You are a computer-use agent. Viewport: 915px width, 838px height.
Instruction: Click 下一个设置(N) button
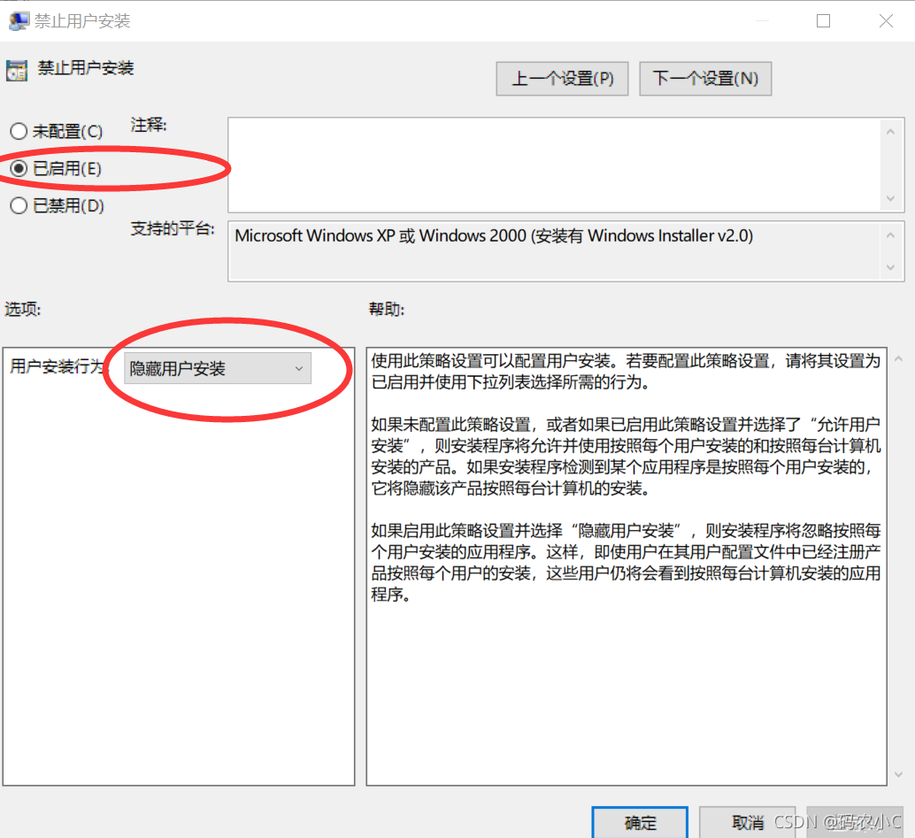tap(705, 78)
